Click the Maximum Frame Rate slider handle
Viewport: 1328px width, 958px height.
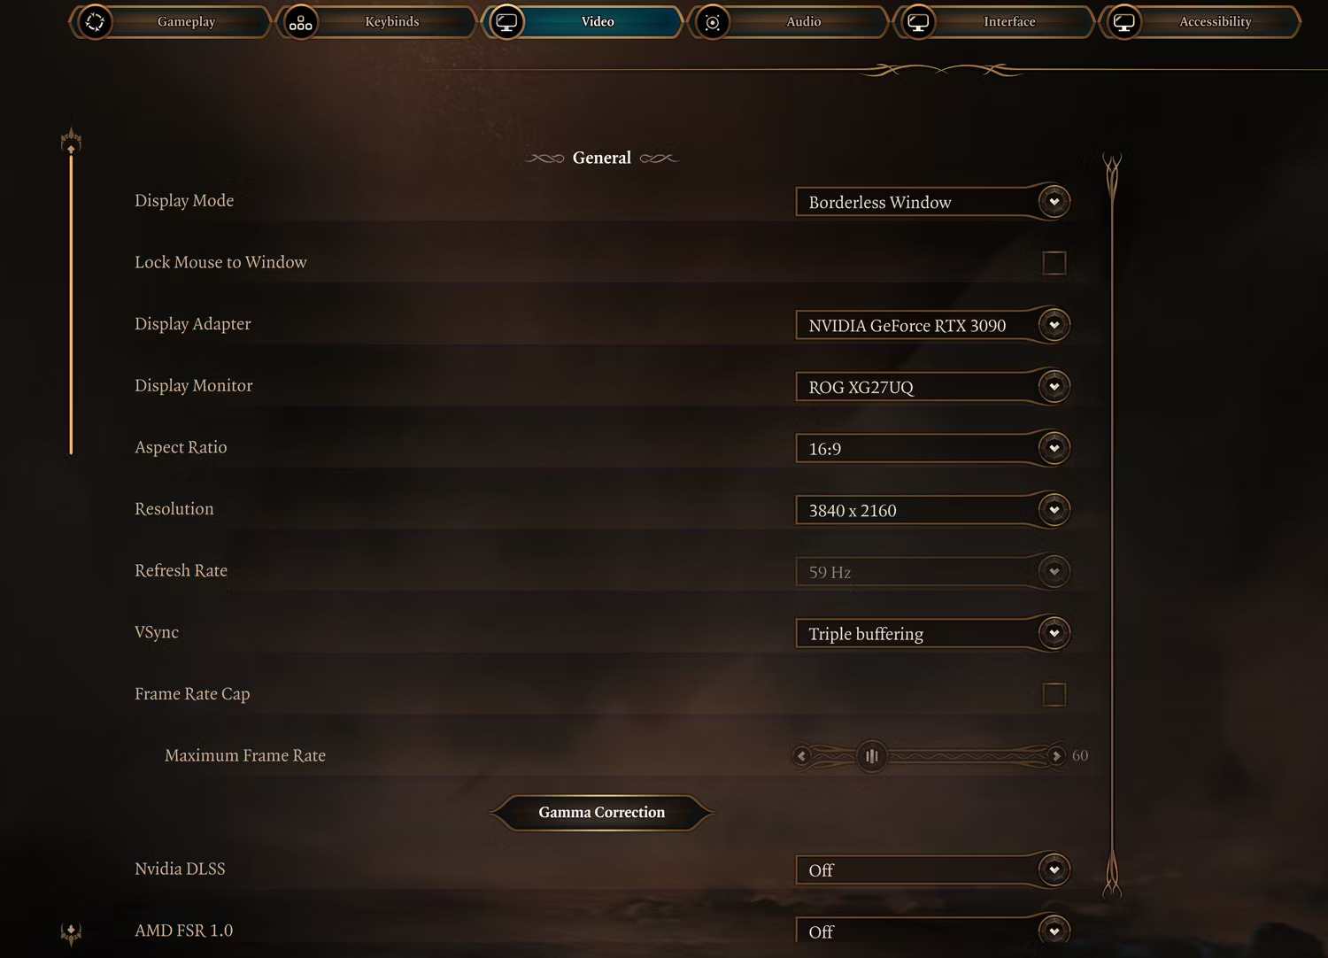click(x=872, y=756)
